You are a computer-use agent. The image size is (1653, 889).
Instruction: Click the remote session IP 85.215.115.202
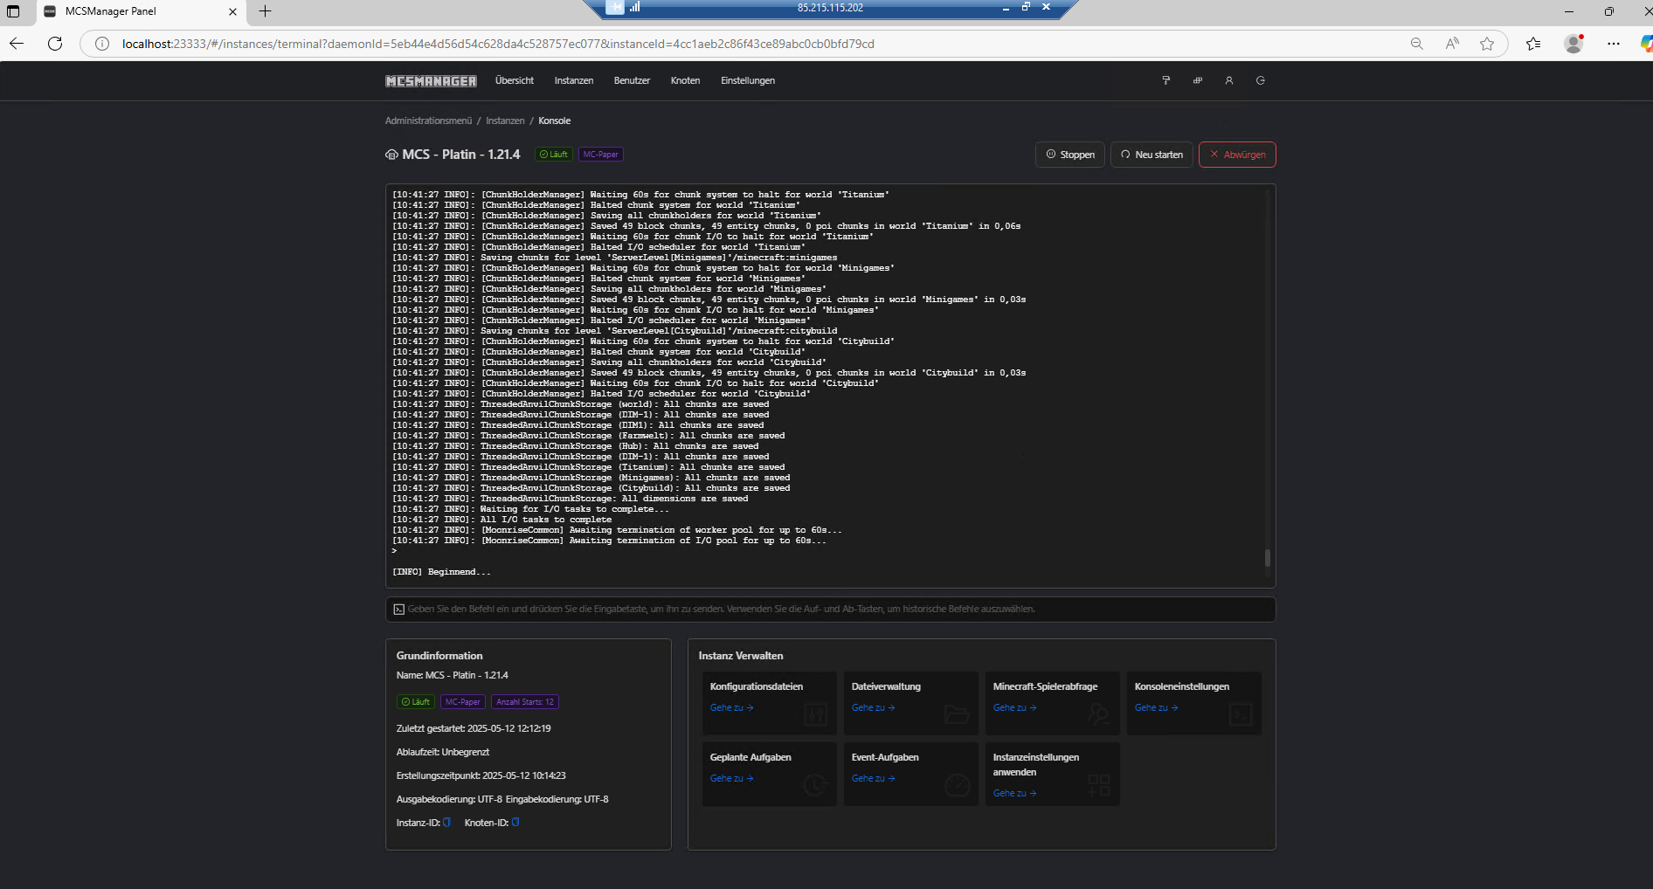(830, 7)
